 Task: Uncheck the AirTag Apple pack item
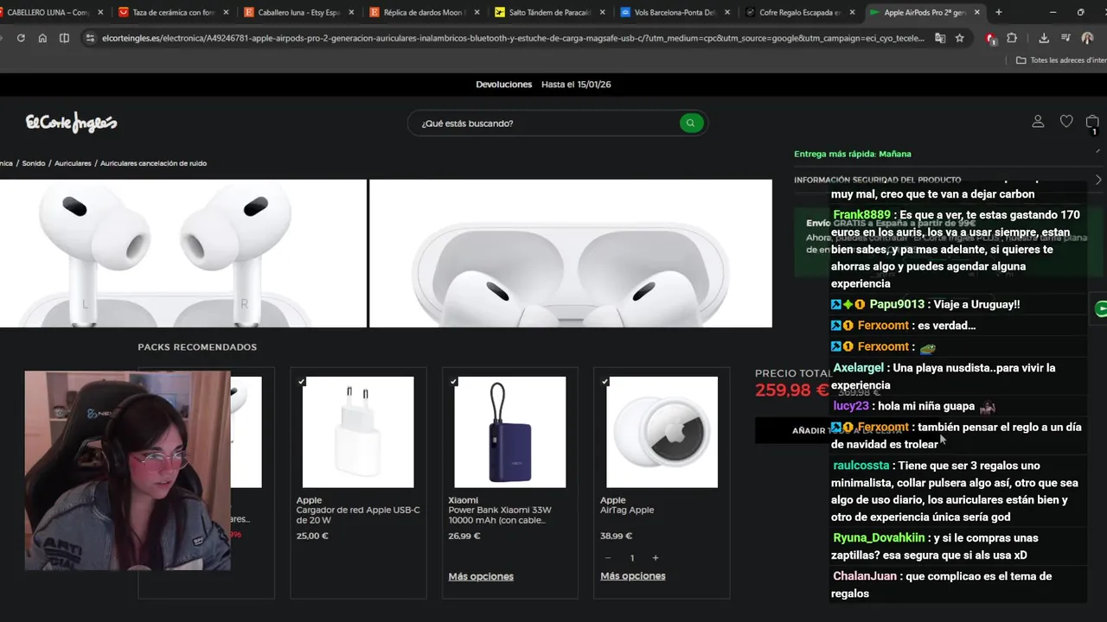(x=605, y=381)
